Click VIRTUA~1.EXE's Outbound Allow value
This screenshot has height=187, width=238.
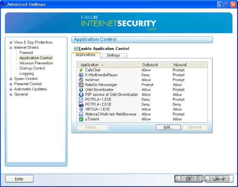(146, 109)
